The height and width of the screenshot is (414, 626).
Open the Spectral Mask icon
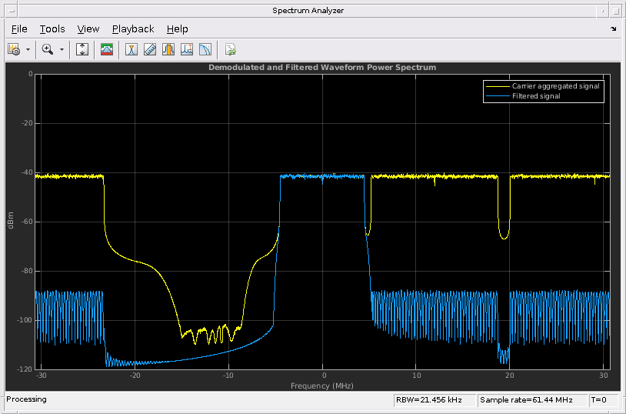click(x=107, y=49)
